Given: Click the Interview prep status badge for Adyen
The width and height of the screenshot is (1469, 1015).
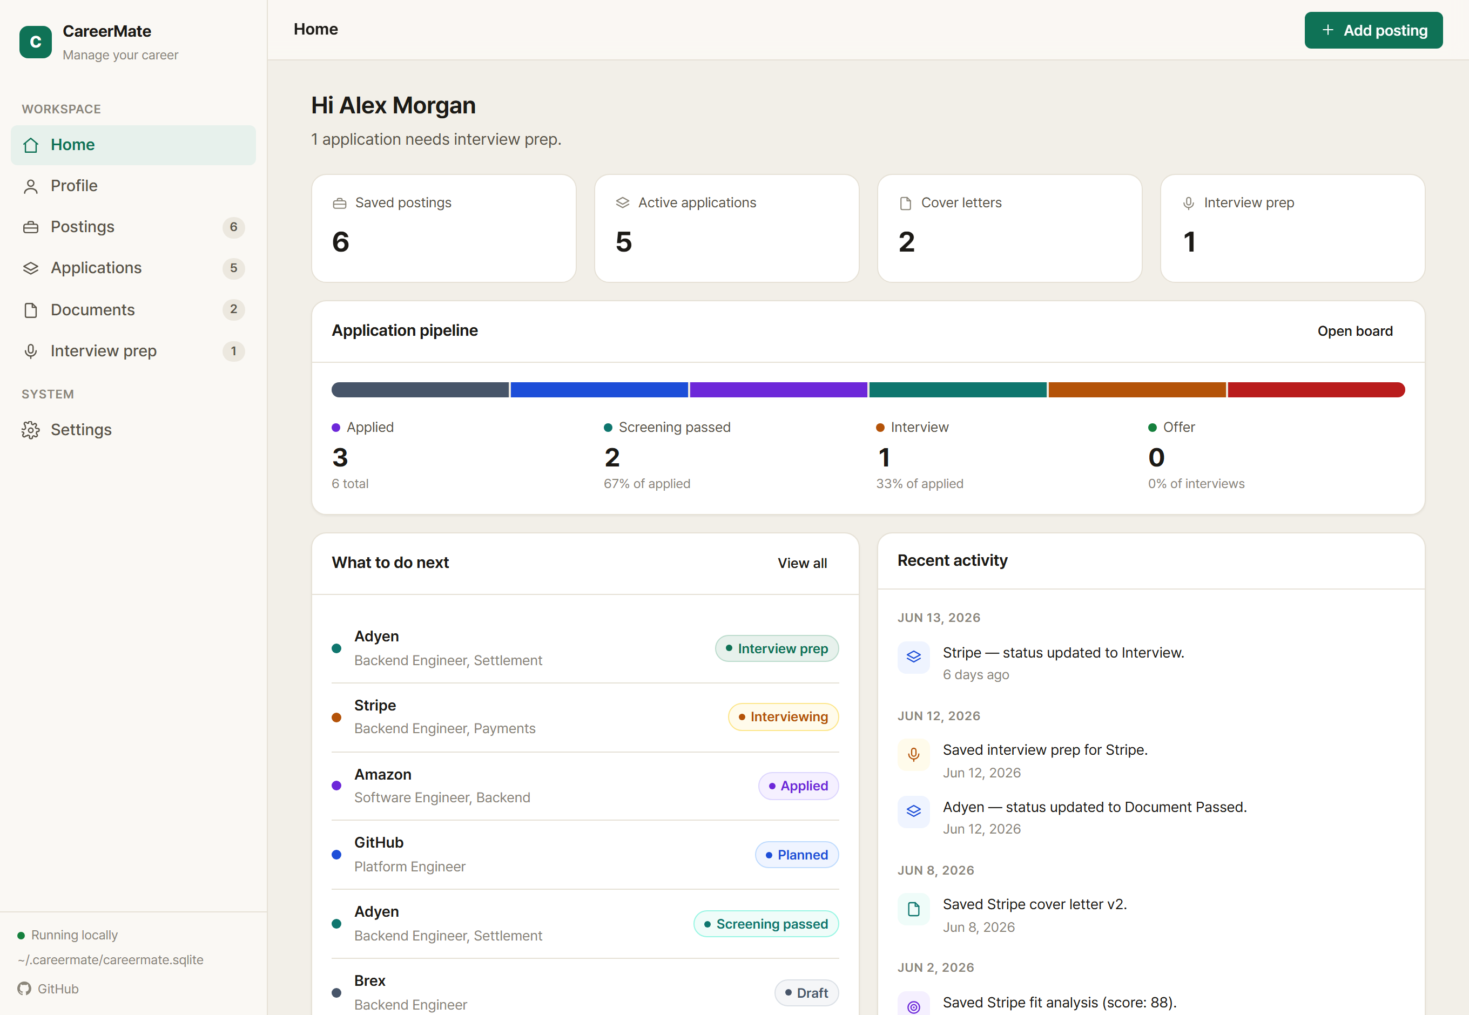Looking at the screenshot, I should (x=777, y=649).
